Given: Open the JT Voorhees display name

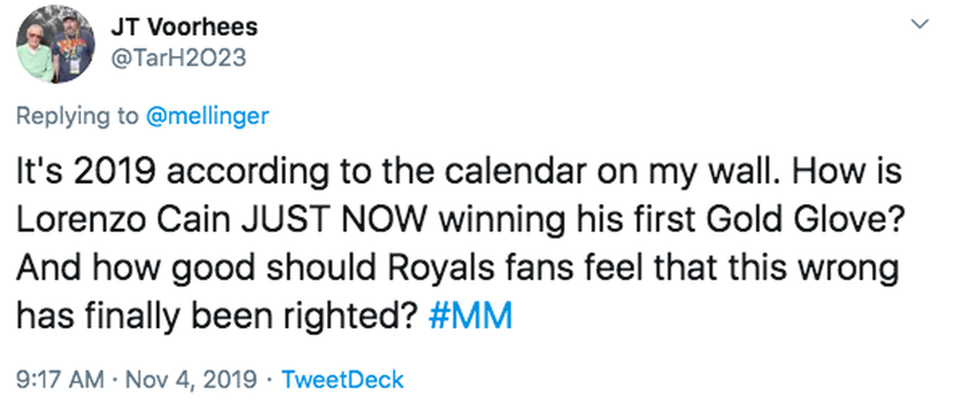Looking at the screenshot, I should [184, 27].
